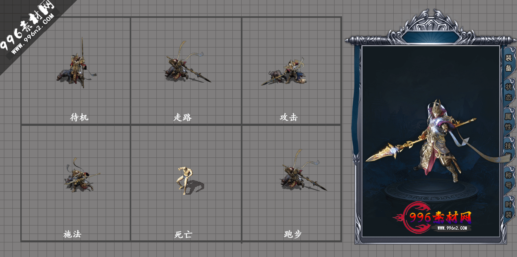Select the 属性 tab

(508, 121)
